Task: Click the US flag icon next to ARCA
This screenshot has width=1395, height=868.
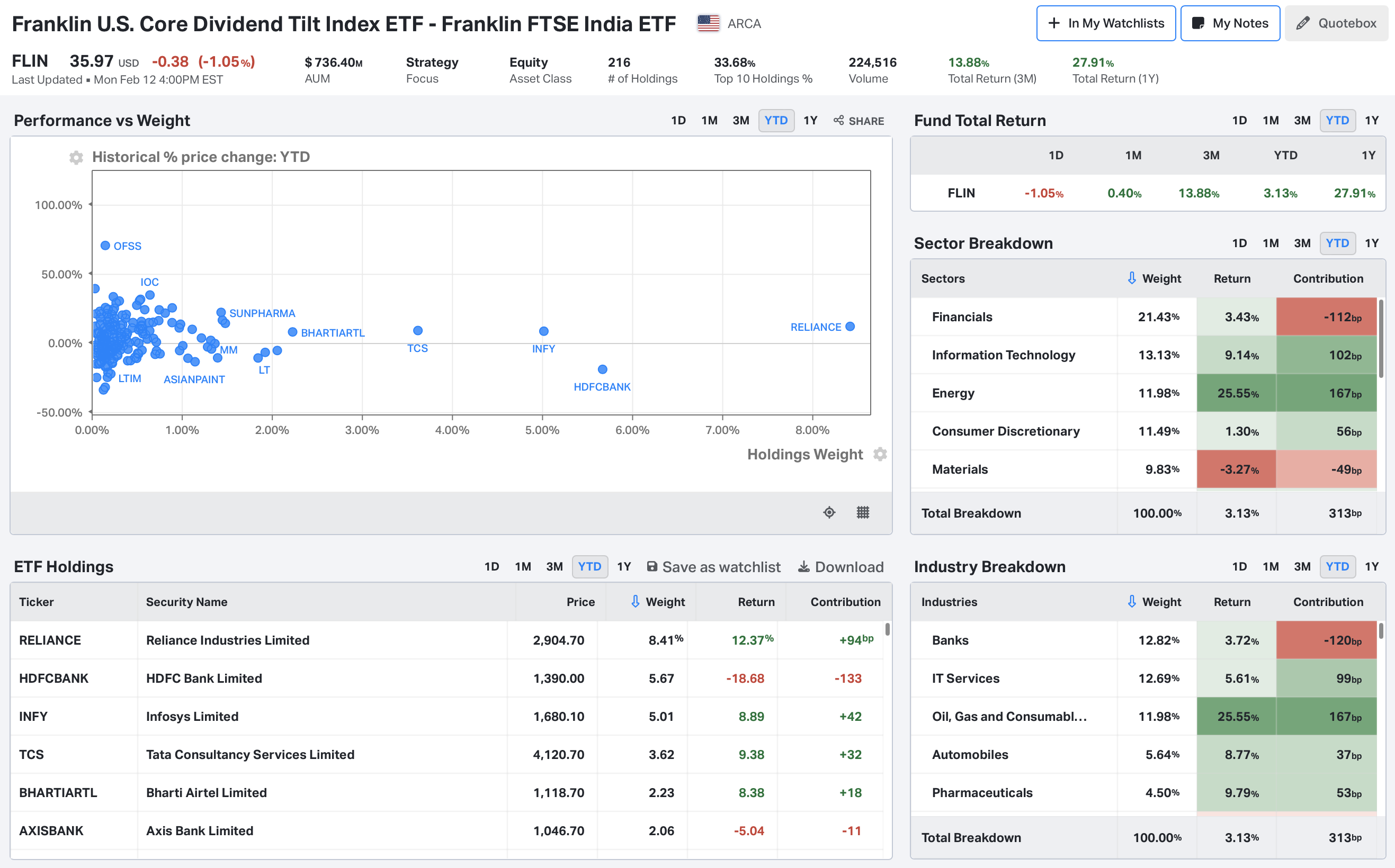Action: click(708, 23)
